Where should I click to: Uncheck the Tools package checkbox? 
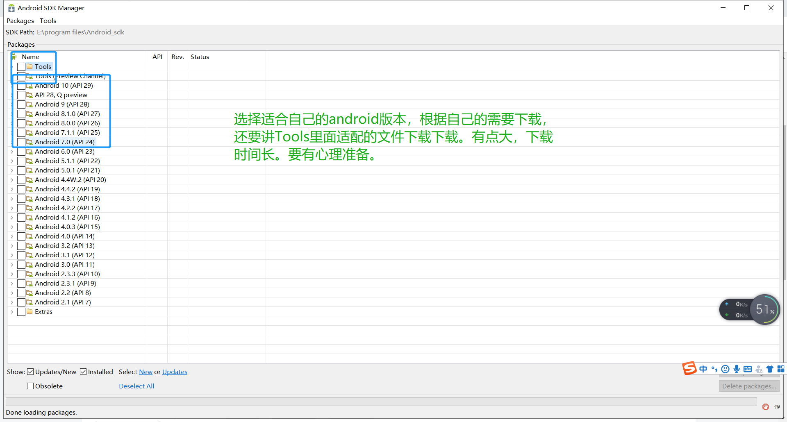pos(21,66)
